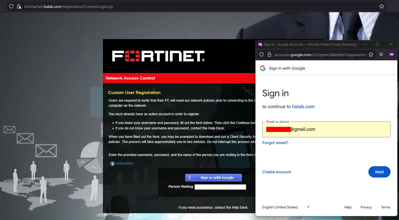Click the halab.com link in Sign in popup

(303, 107)
